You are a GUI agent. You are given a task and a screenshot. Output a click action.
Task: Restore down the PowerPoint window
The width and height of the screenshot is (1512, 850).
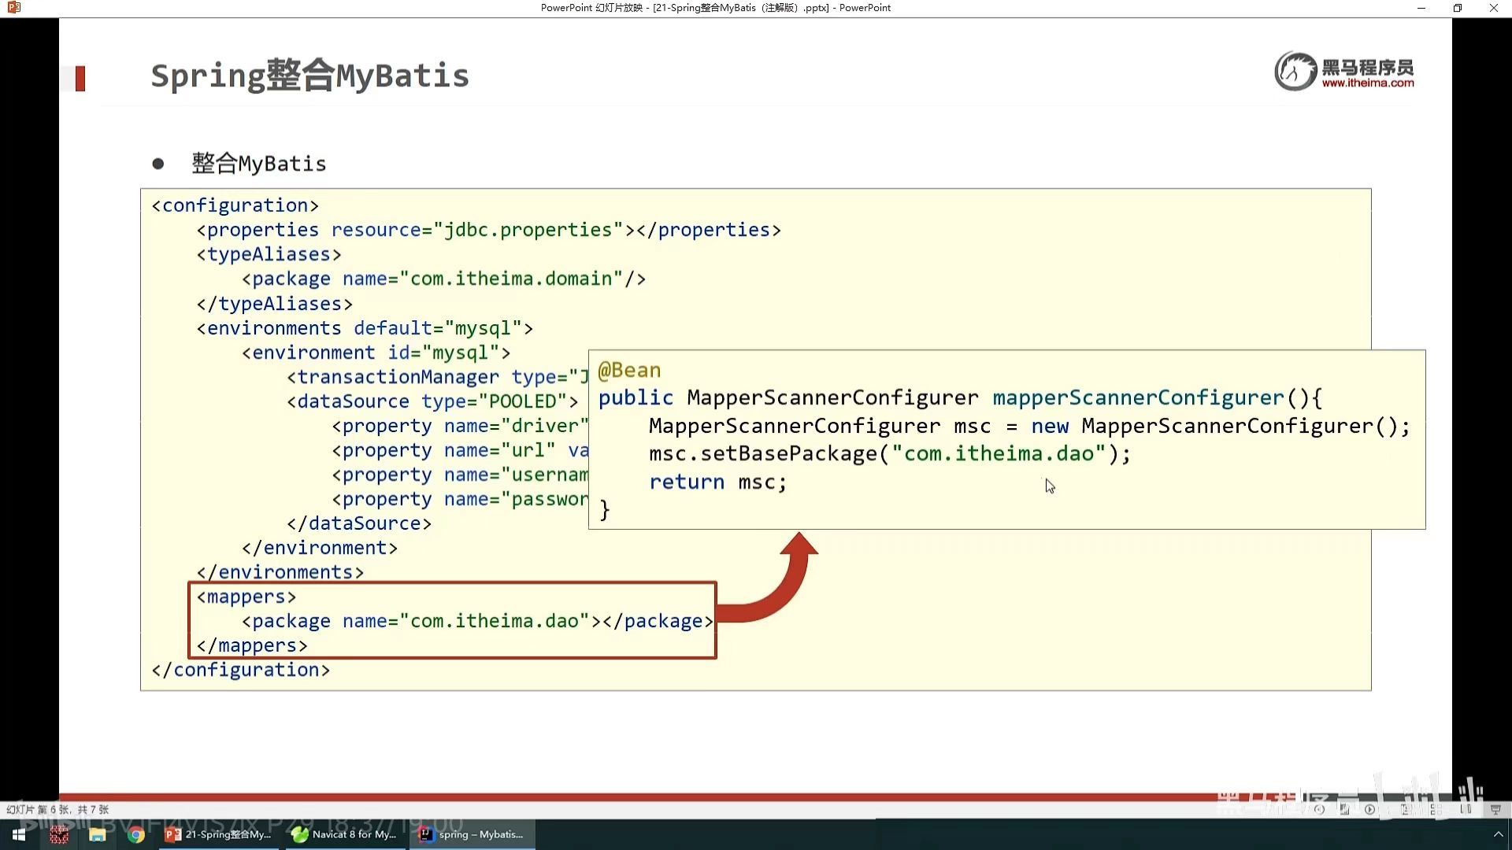(1458, 8)
